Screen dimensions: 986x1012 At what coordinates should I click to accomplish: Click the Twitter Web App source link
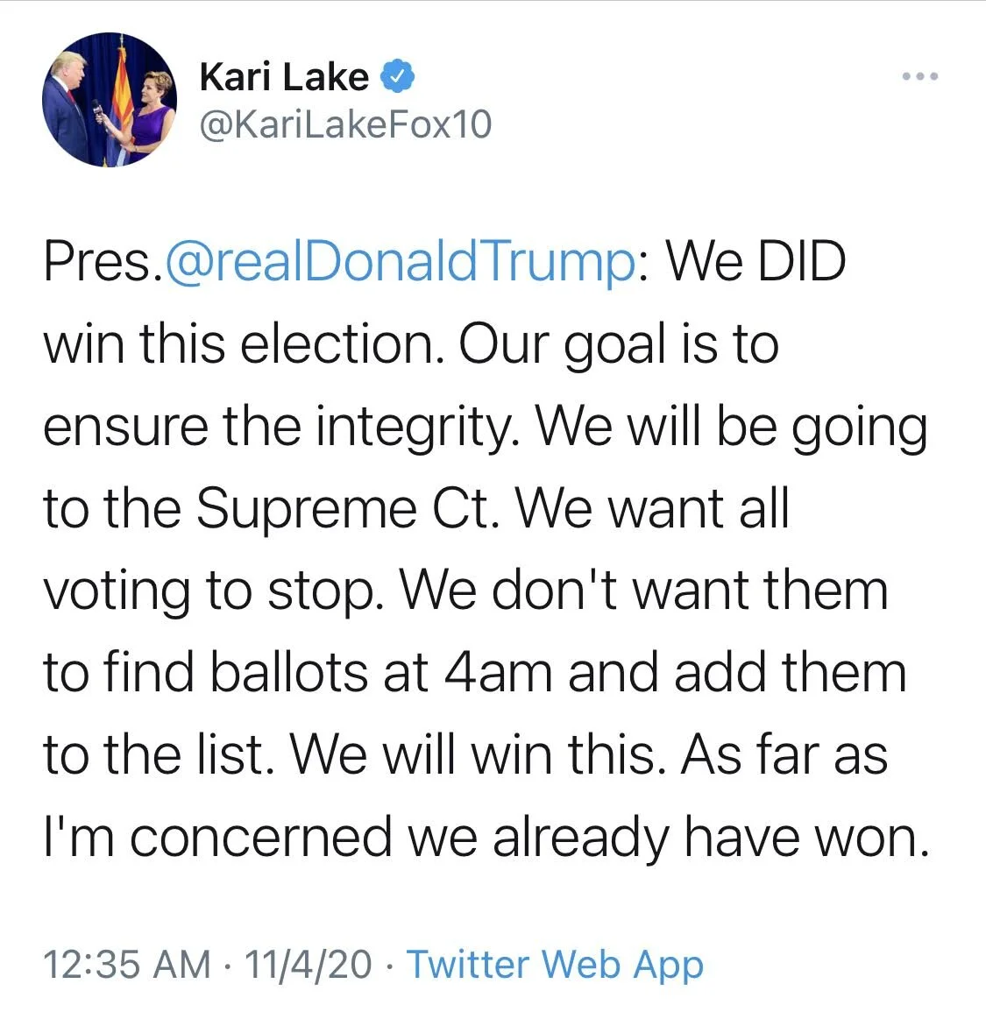(x=555, y=964)
